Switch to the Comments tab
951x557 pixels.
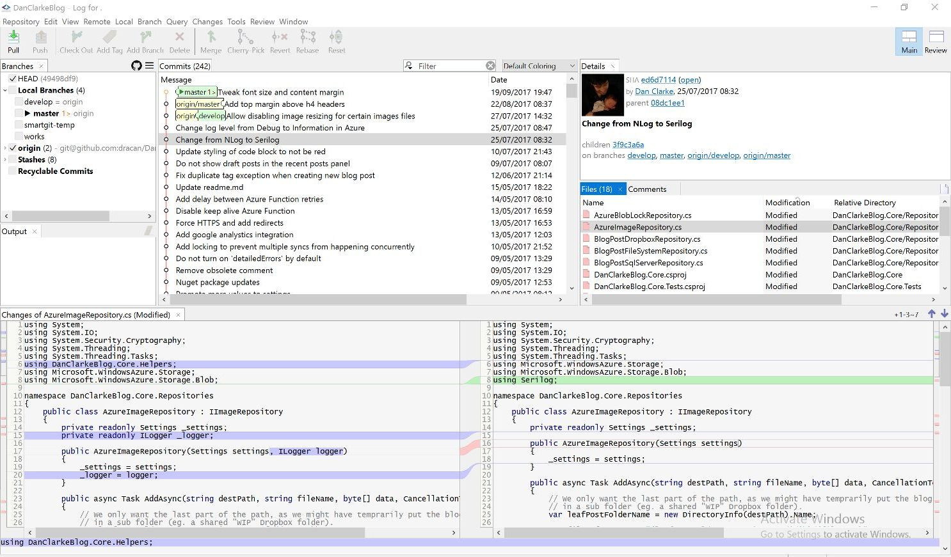pos(648,189)
